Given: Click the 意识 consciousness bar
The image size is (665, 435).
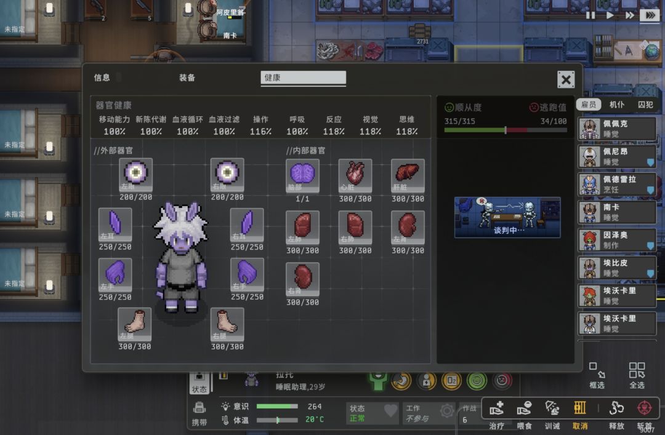Looking at the screenshot, I should coord(277,406).
